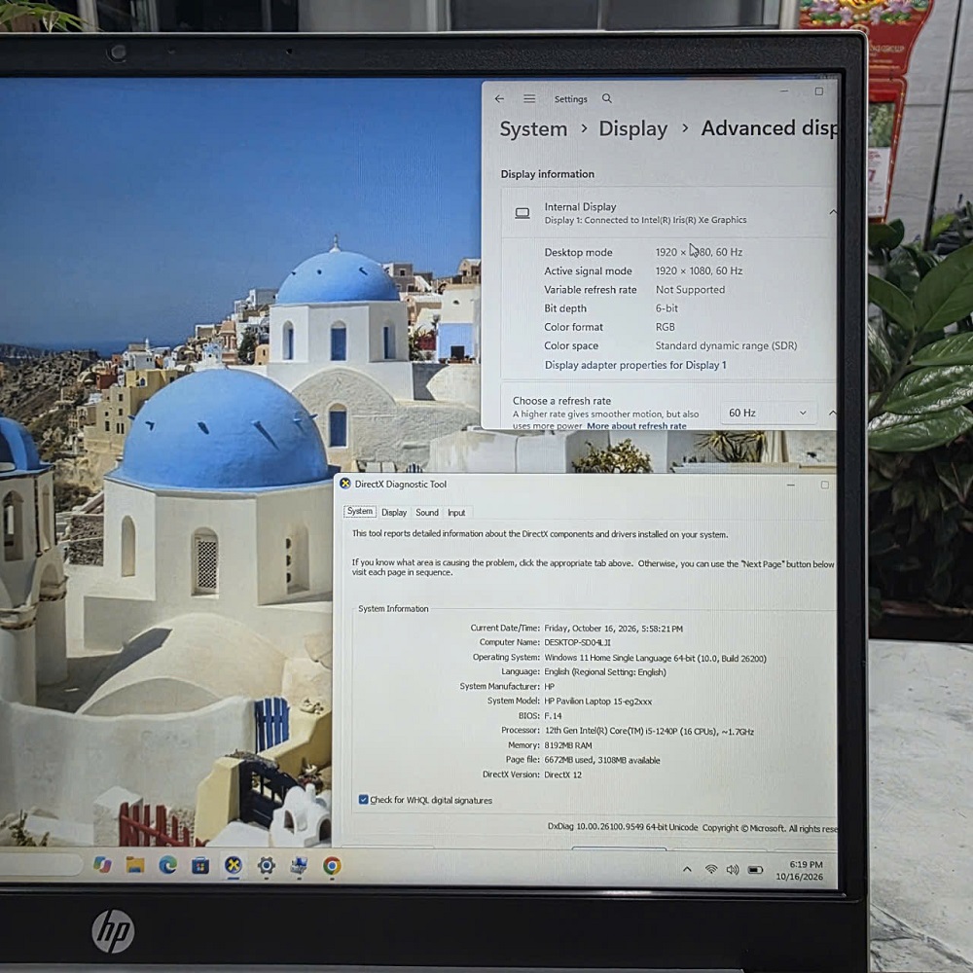973x973 pixels.
Task: Click DxDiag 10.00.26100.9549 version text
Action: pos(623,826)
